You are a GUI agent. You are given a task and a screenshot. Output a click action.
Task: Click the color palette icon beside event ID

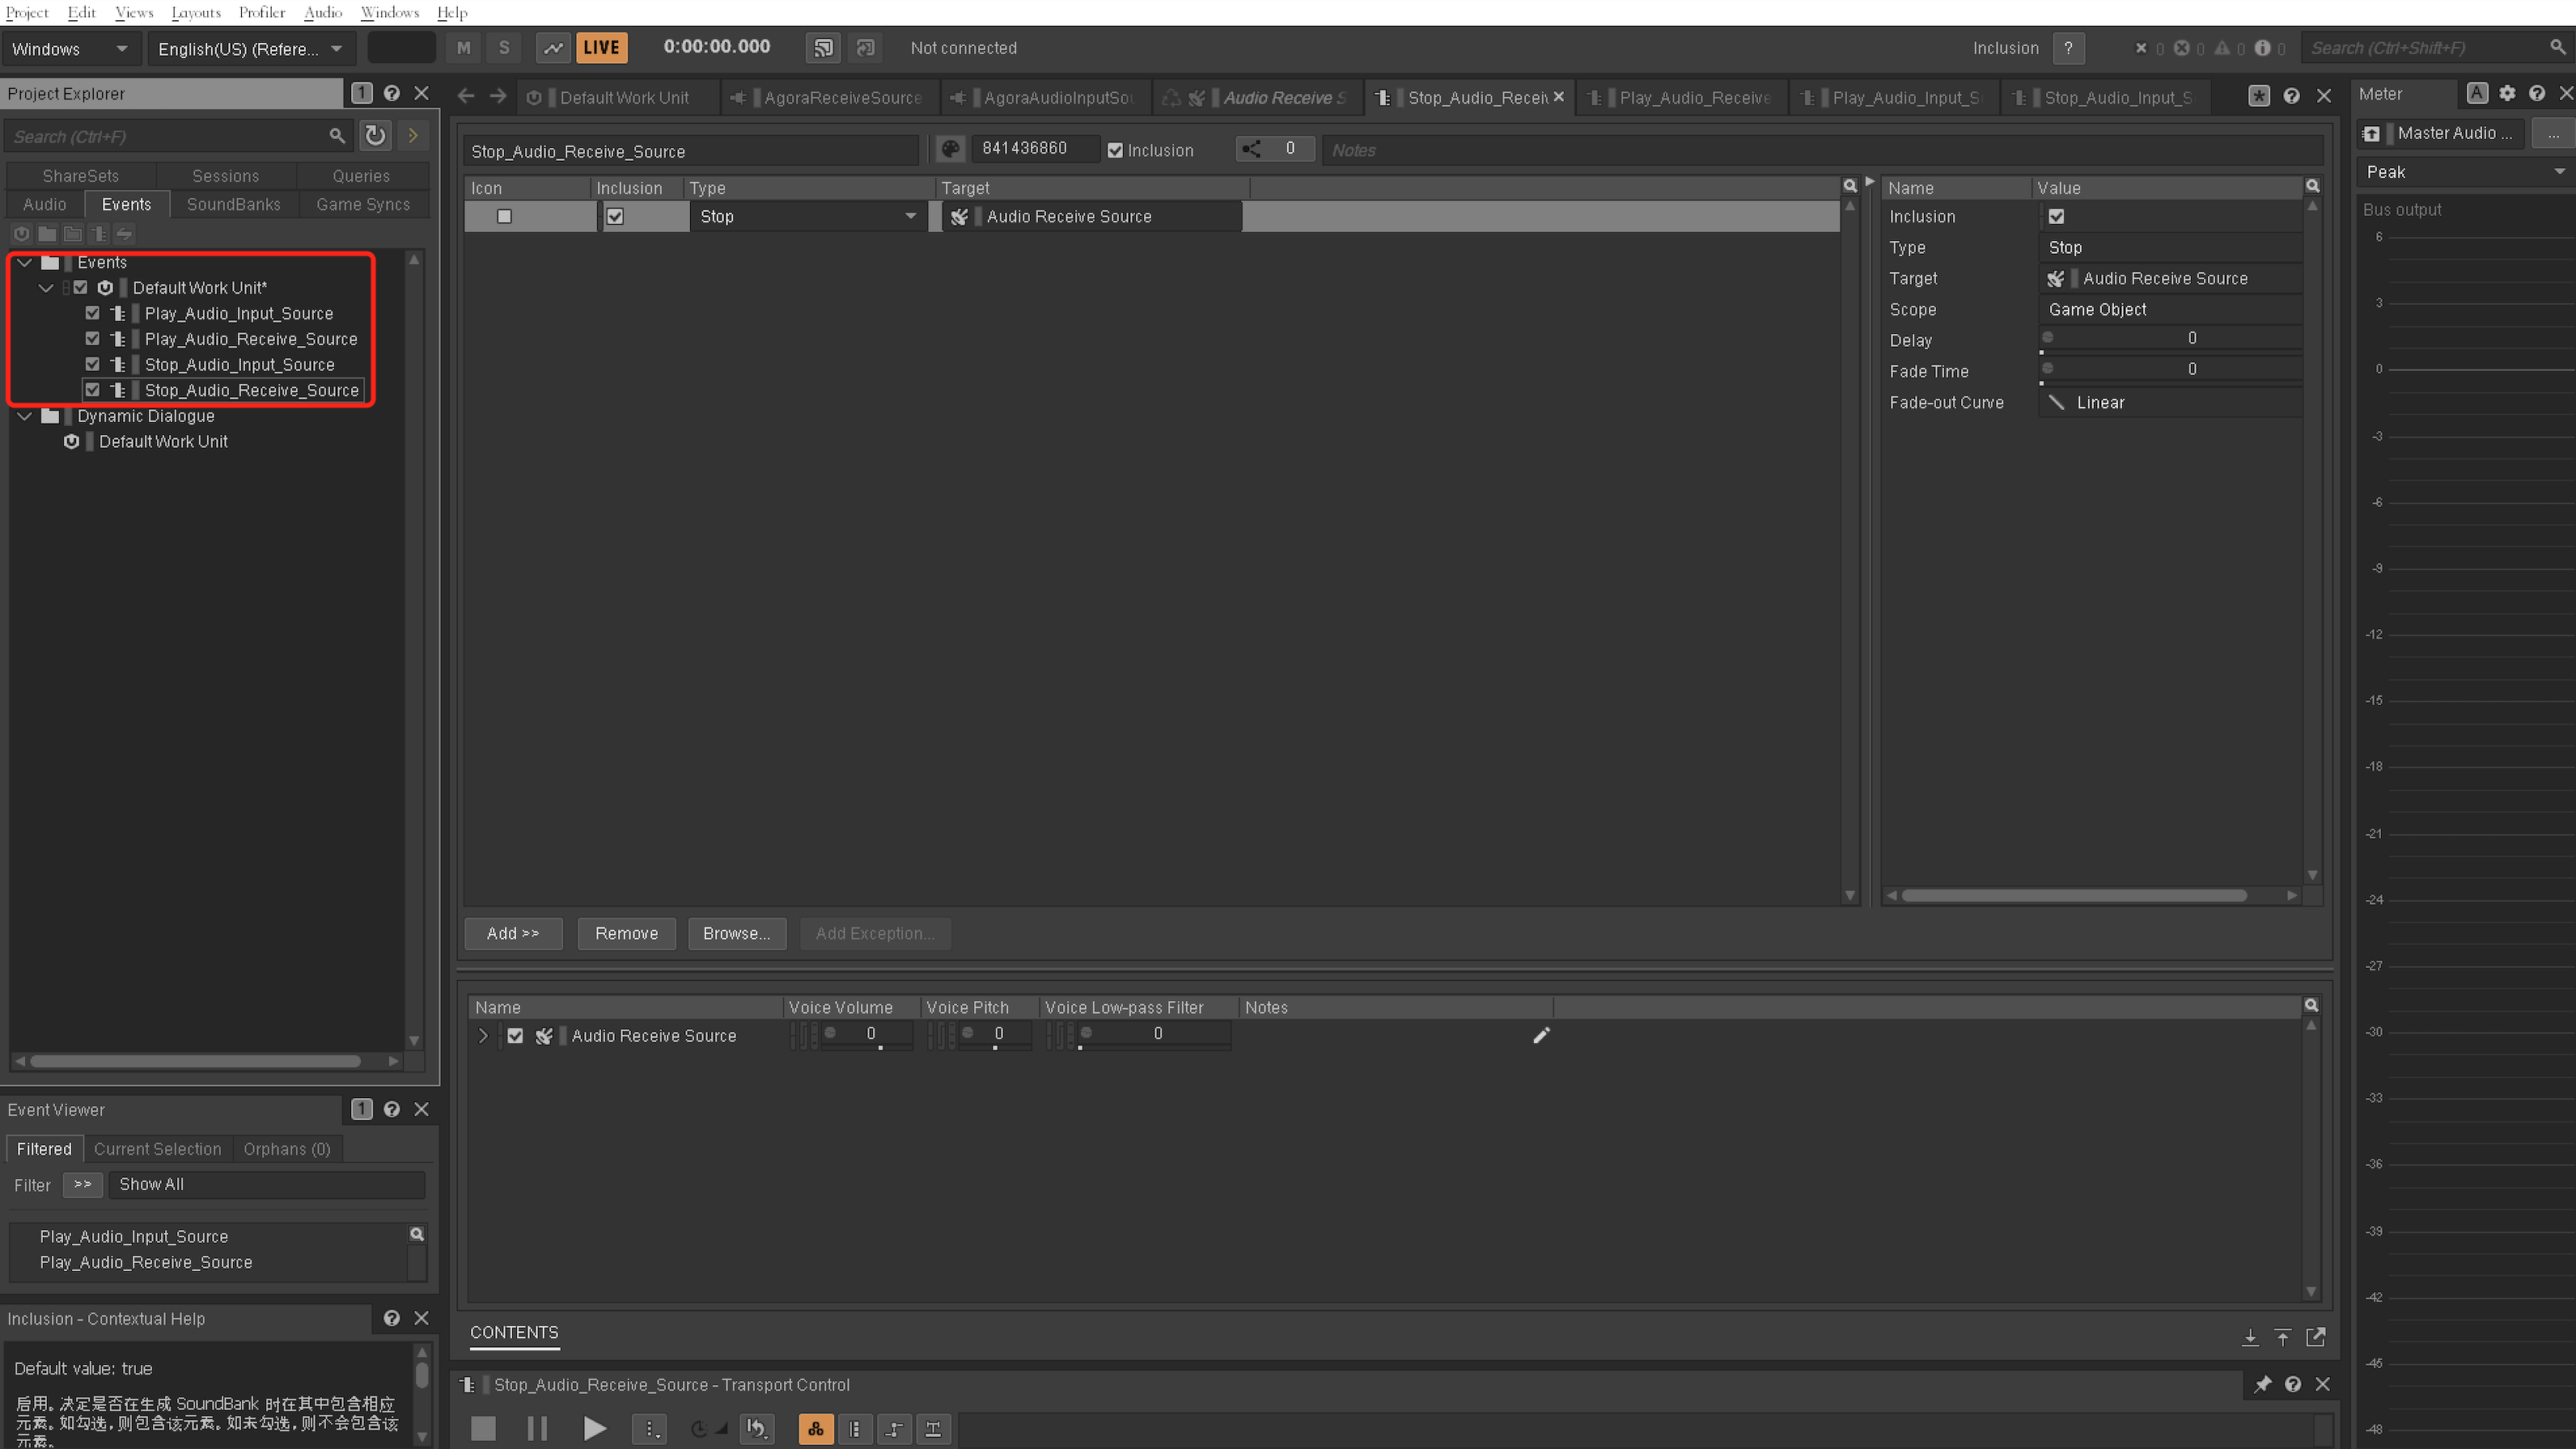pyautogui.click(x=950, y=149)
